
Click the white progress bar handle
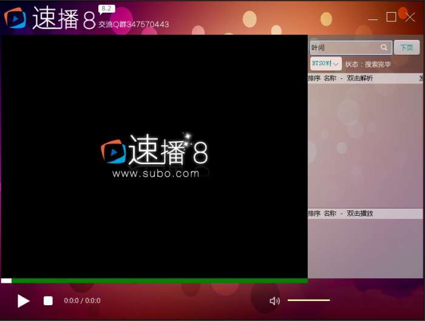[x=6, y=281]
